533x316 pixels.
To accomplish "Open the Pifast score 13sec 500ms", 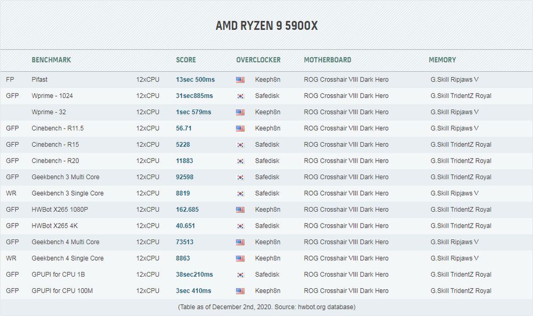I will click(x=195, y=80).
